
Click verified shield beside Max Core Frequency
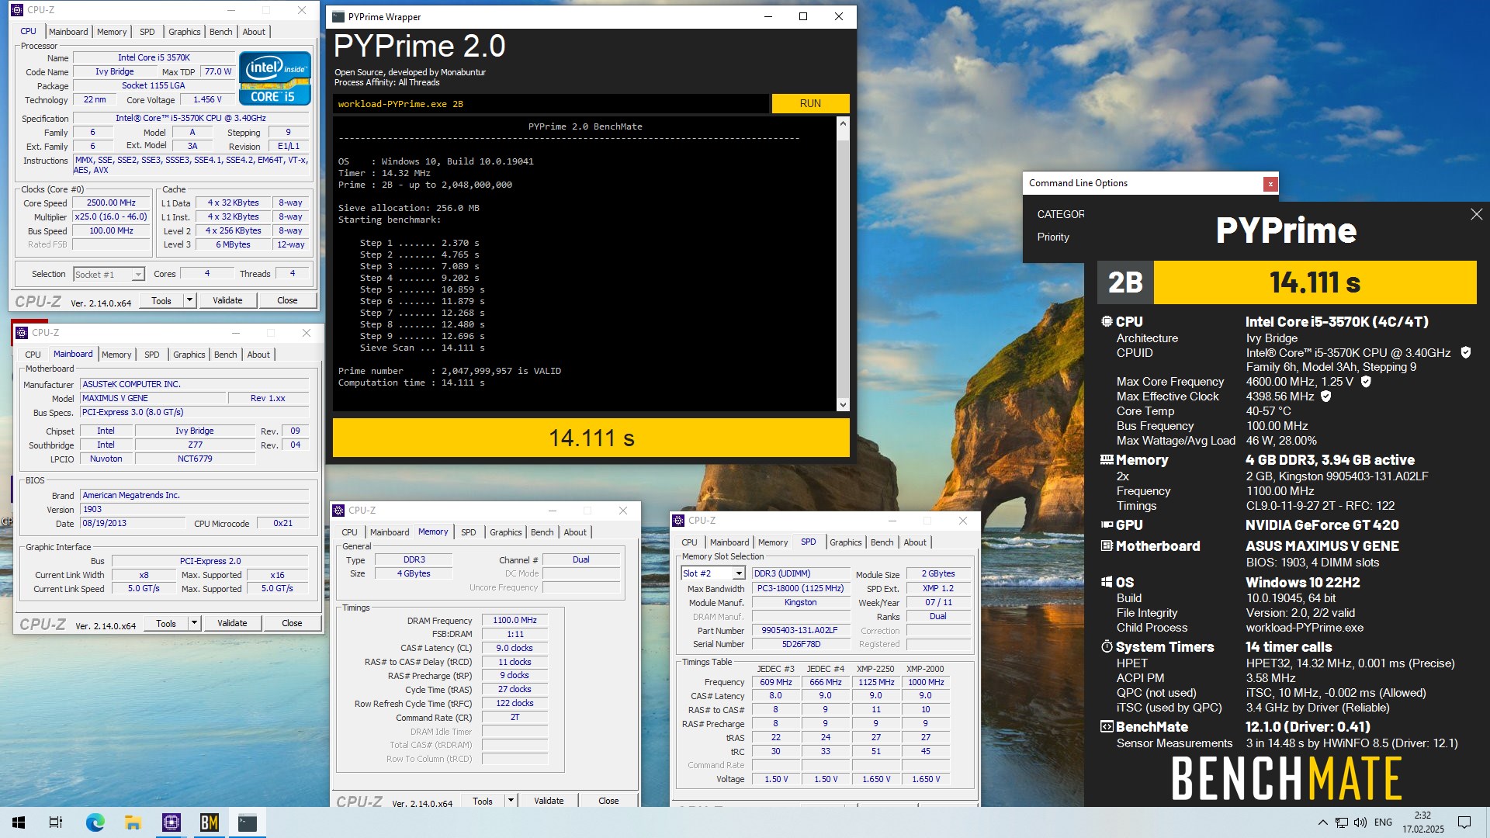tap(1366, 382)
